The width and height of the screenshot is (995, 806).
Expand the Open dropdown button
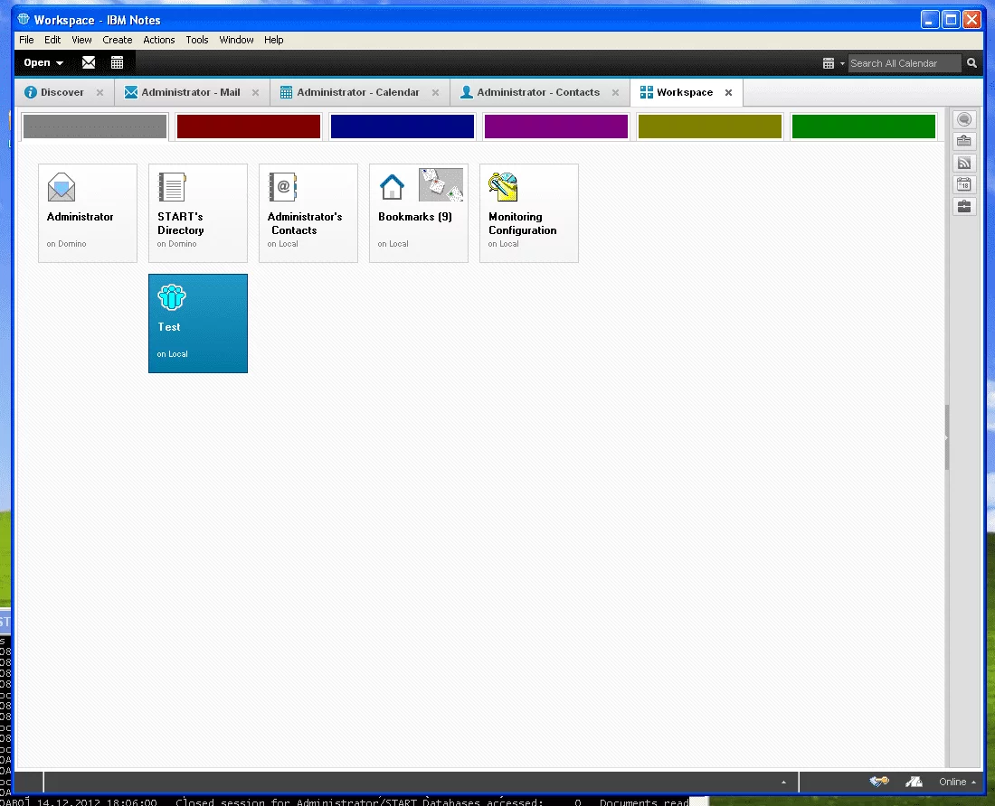click(x=43, y=62)
